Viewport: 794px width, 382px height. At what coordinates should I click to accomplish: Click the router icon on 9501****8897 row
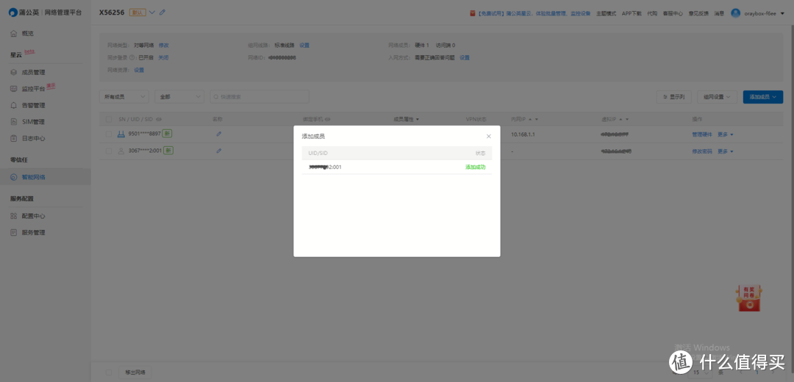121,134
